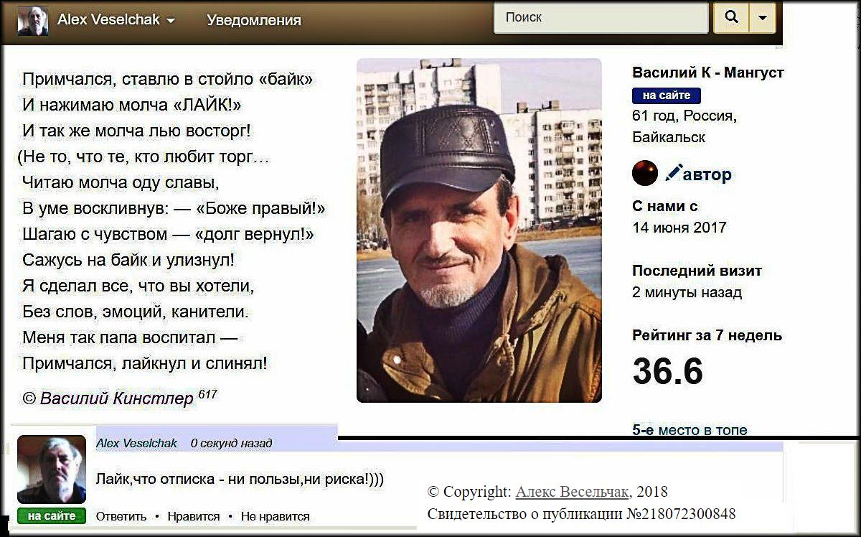861x537 pixels.
Task: Click the Василий Кинстлер author signature
Action: (x=117, y=398)
